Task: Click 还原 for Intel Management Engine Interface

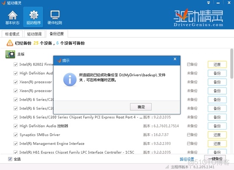Action: coord(217,143)
